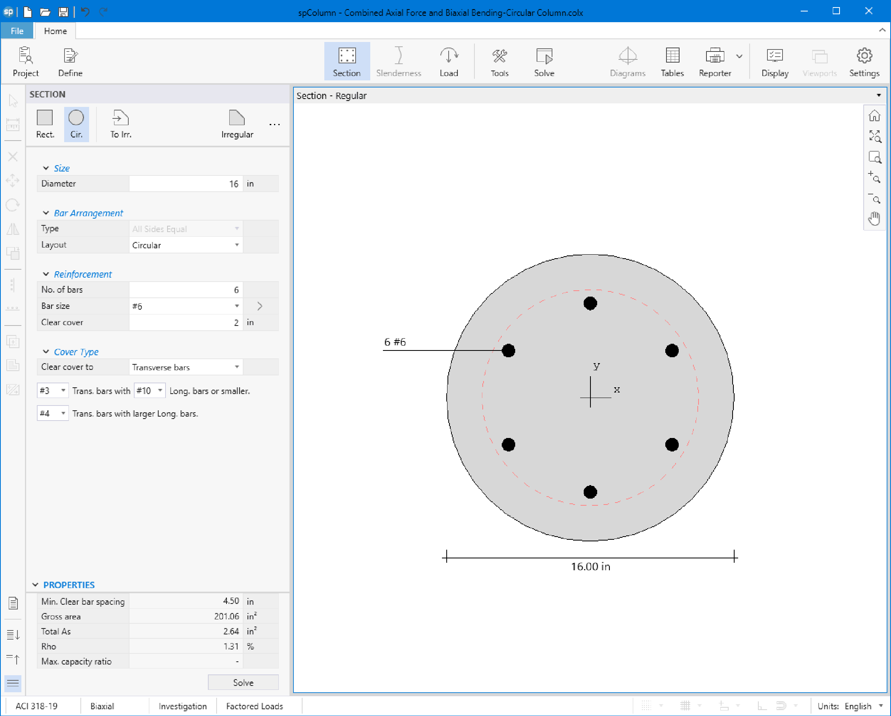Click the bar size arrow expander
The height and width of the screenshot is (716, 891).
[259, 306]
